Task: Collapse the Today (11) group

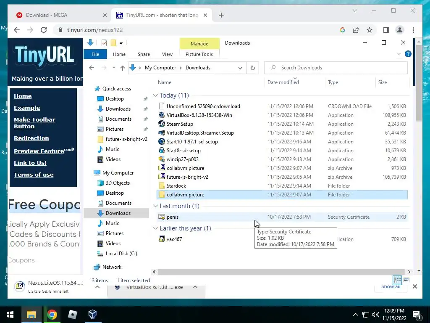Action: tap(155, 95)
